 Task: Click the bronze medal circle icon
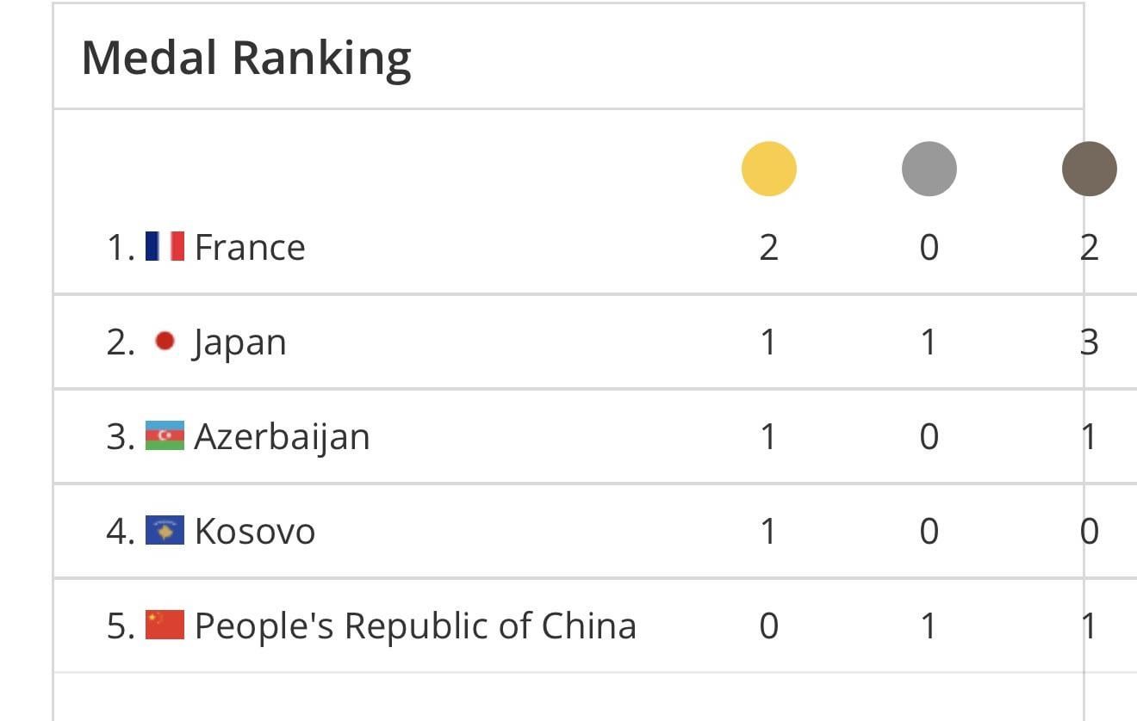point(1089,169)
